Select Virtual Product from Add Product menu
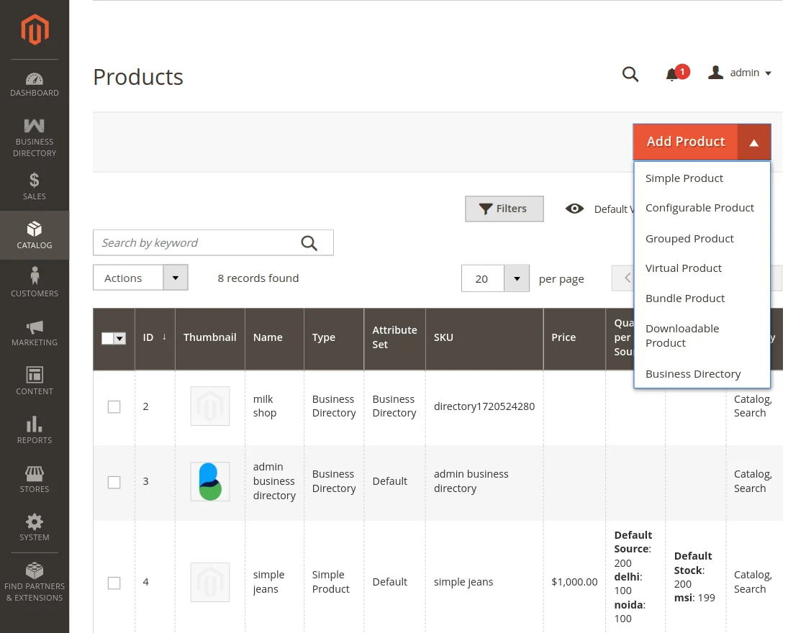The image size is (806, 633). pos(683,268)
